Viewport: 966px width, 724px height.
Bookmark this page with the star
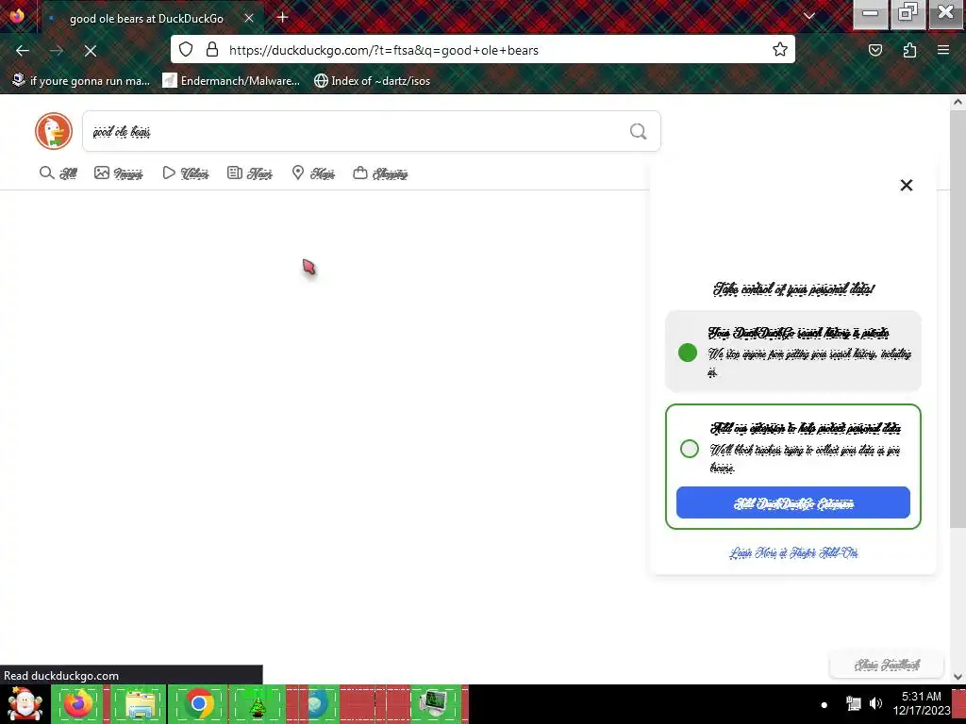click(x=780, y=49)
